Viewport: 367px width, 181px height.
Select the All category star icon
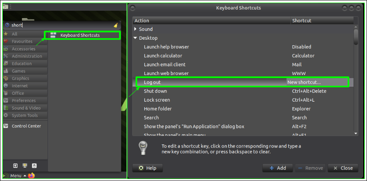point(6,34)
